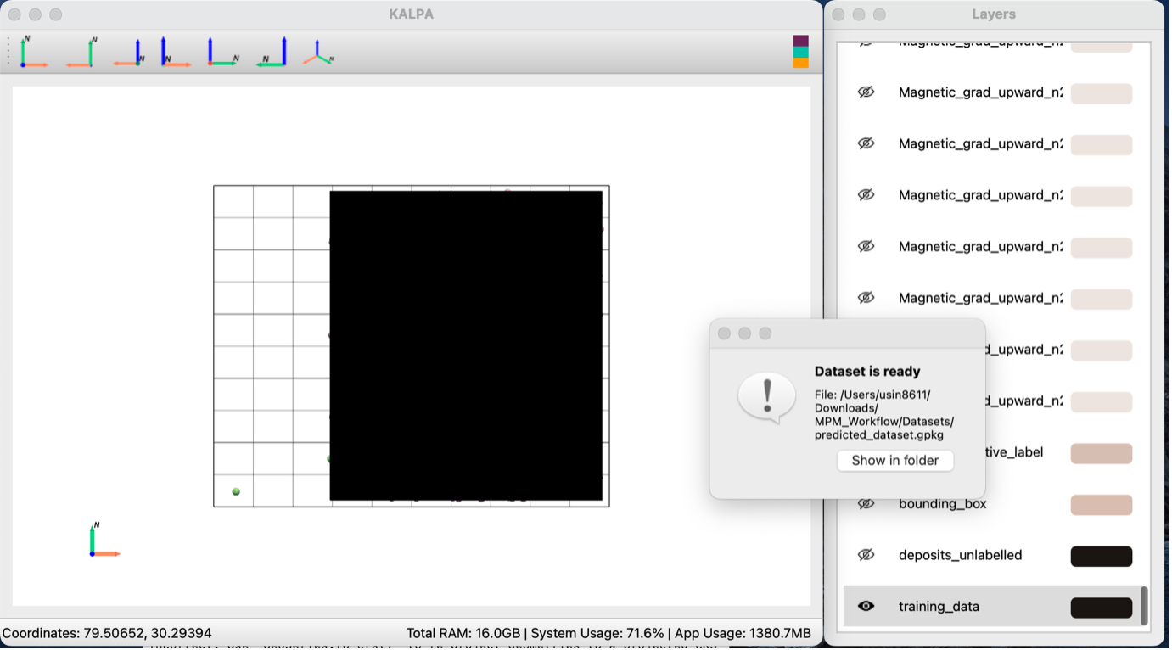Open color swatch of deposits_unlabelled layer
Viewport: 1172px width, 650px height.
(x=1102, y=557)
